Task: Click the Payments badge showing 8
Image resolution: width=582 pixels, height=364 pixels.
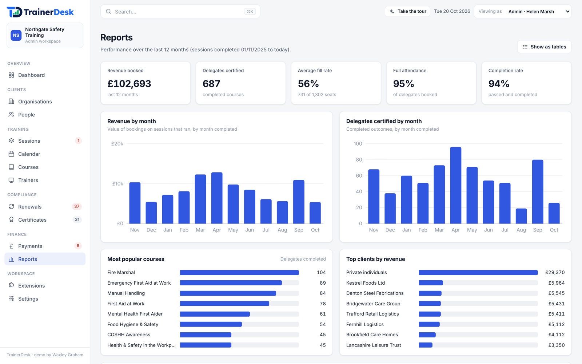Action: (78, 246)
